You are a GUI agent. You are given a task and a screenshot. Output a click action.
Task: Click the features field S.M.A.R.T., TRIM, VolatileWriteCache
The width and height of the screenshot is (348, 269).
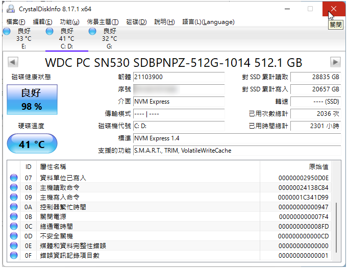point(237,151)
